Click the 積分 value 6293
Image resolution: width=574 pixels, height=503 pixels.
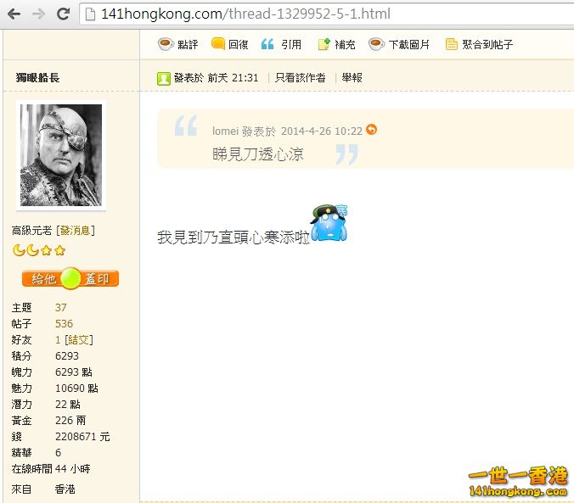point(67,356)
